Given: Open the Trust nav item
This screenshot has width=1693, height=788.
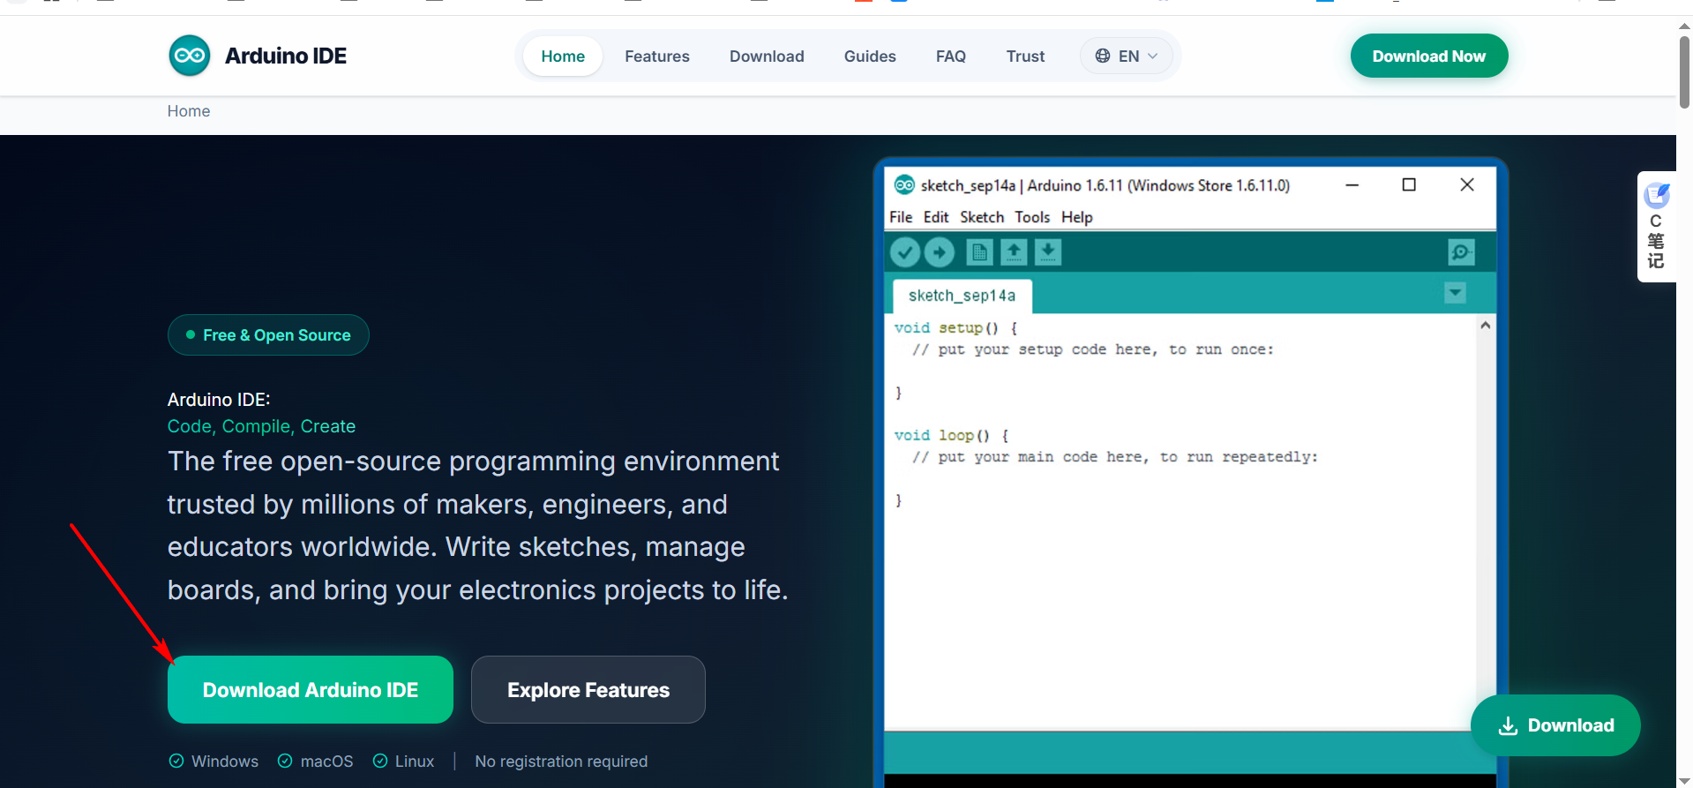Looking at the screenshot, I should point(1025,56).
